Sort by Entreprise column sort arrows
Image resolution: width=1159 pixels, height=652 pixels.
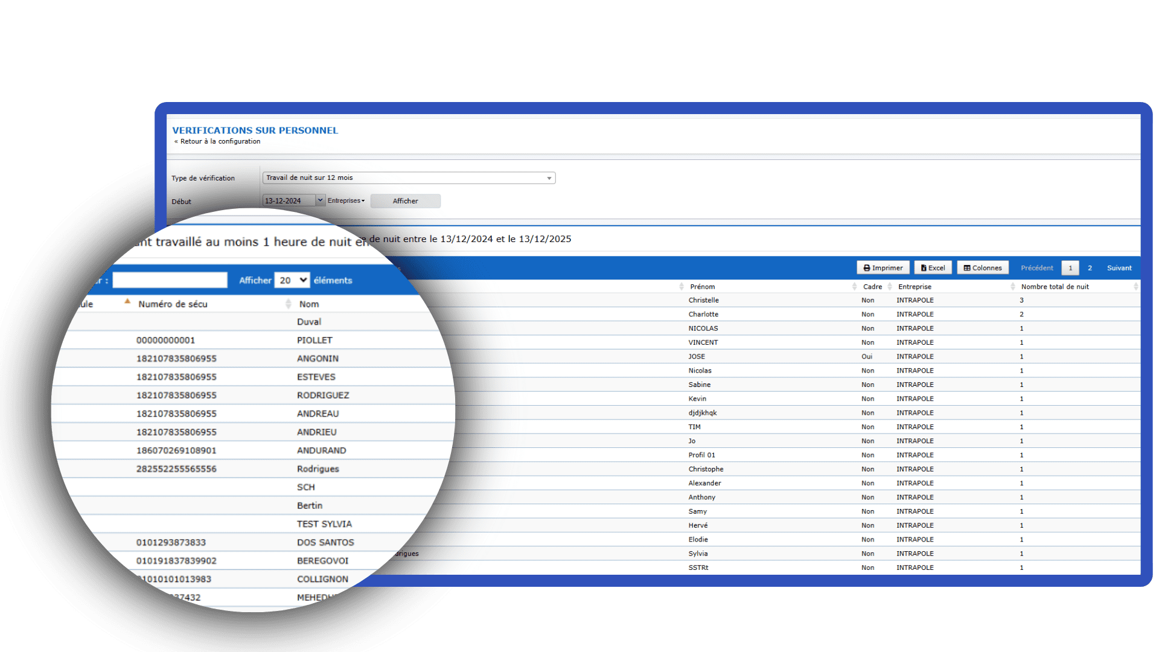point(1012,287)
